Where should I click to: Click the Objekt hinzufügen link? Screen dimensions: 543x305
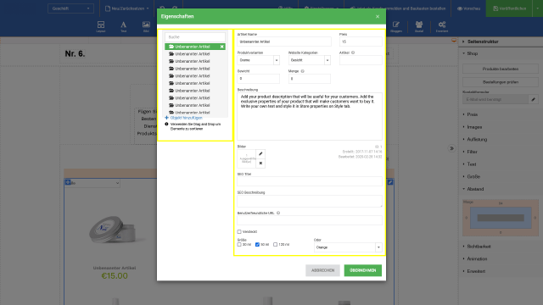point(187,118)
